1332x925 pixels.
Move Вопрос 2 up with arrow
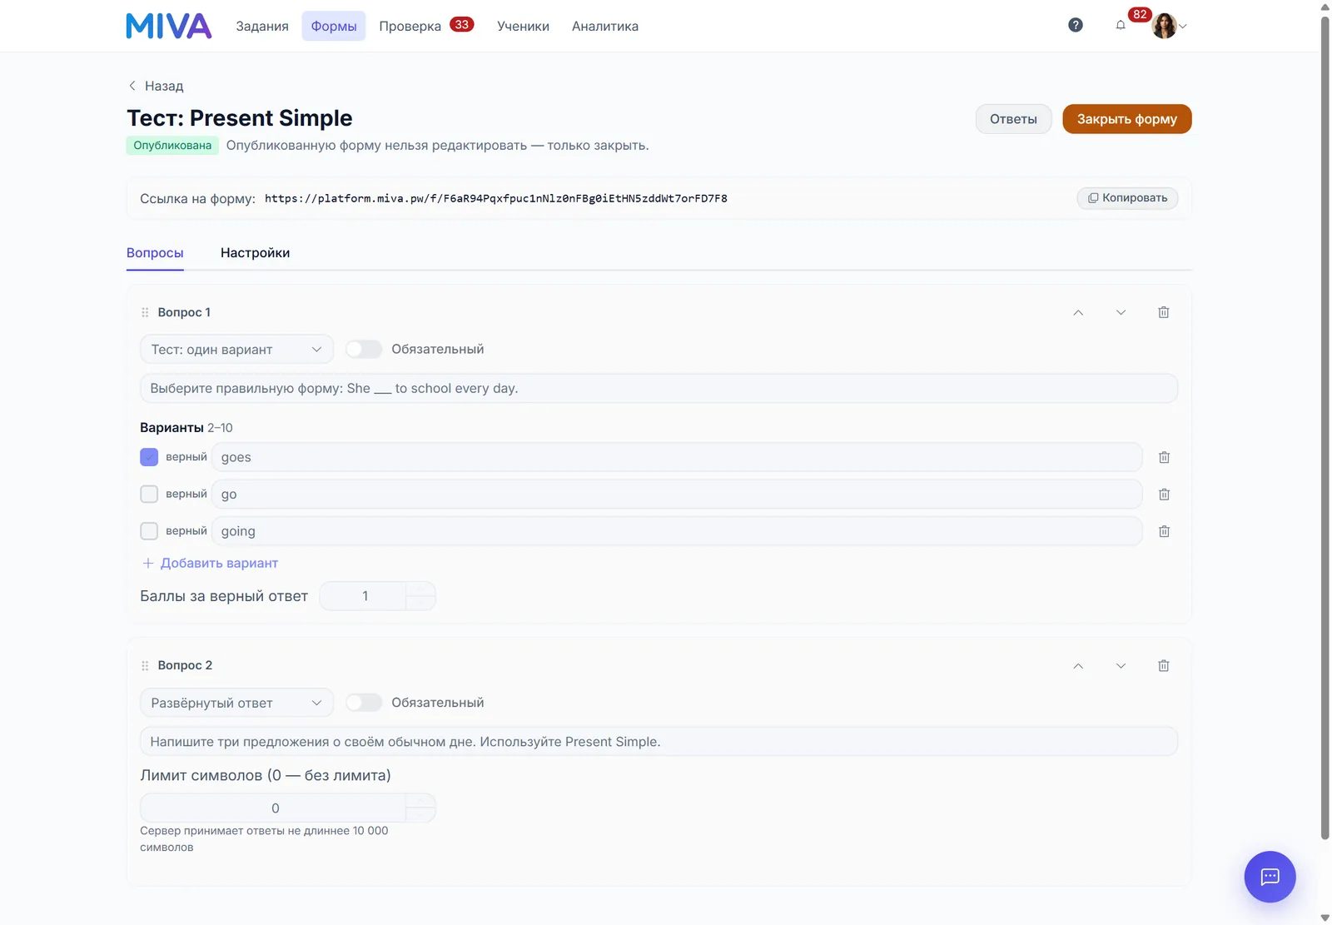pyautogui.click(x=1078, y=665)
